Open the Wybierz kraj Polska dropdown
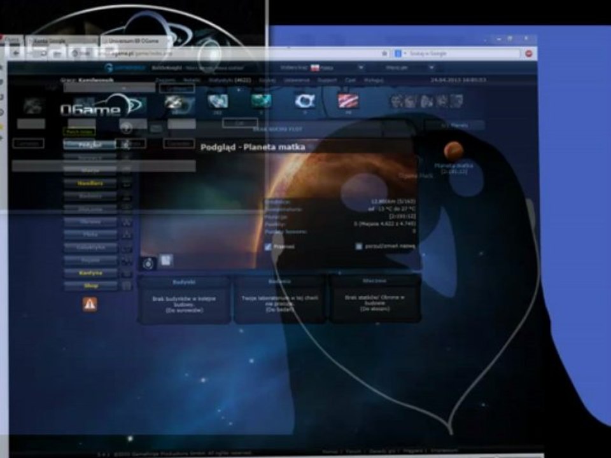This screenshot has height=458, width=611. (x=323, y=68)
